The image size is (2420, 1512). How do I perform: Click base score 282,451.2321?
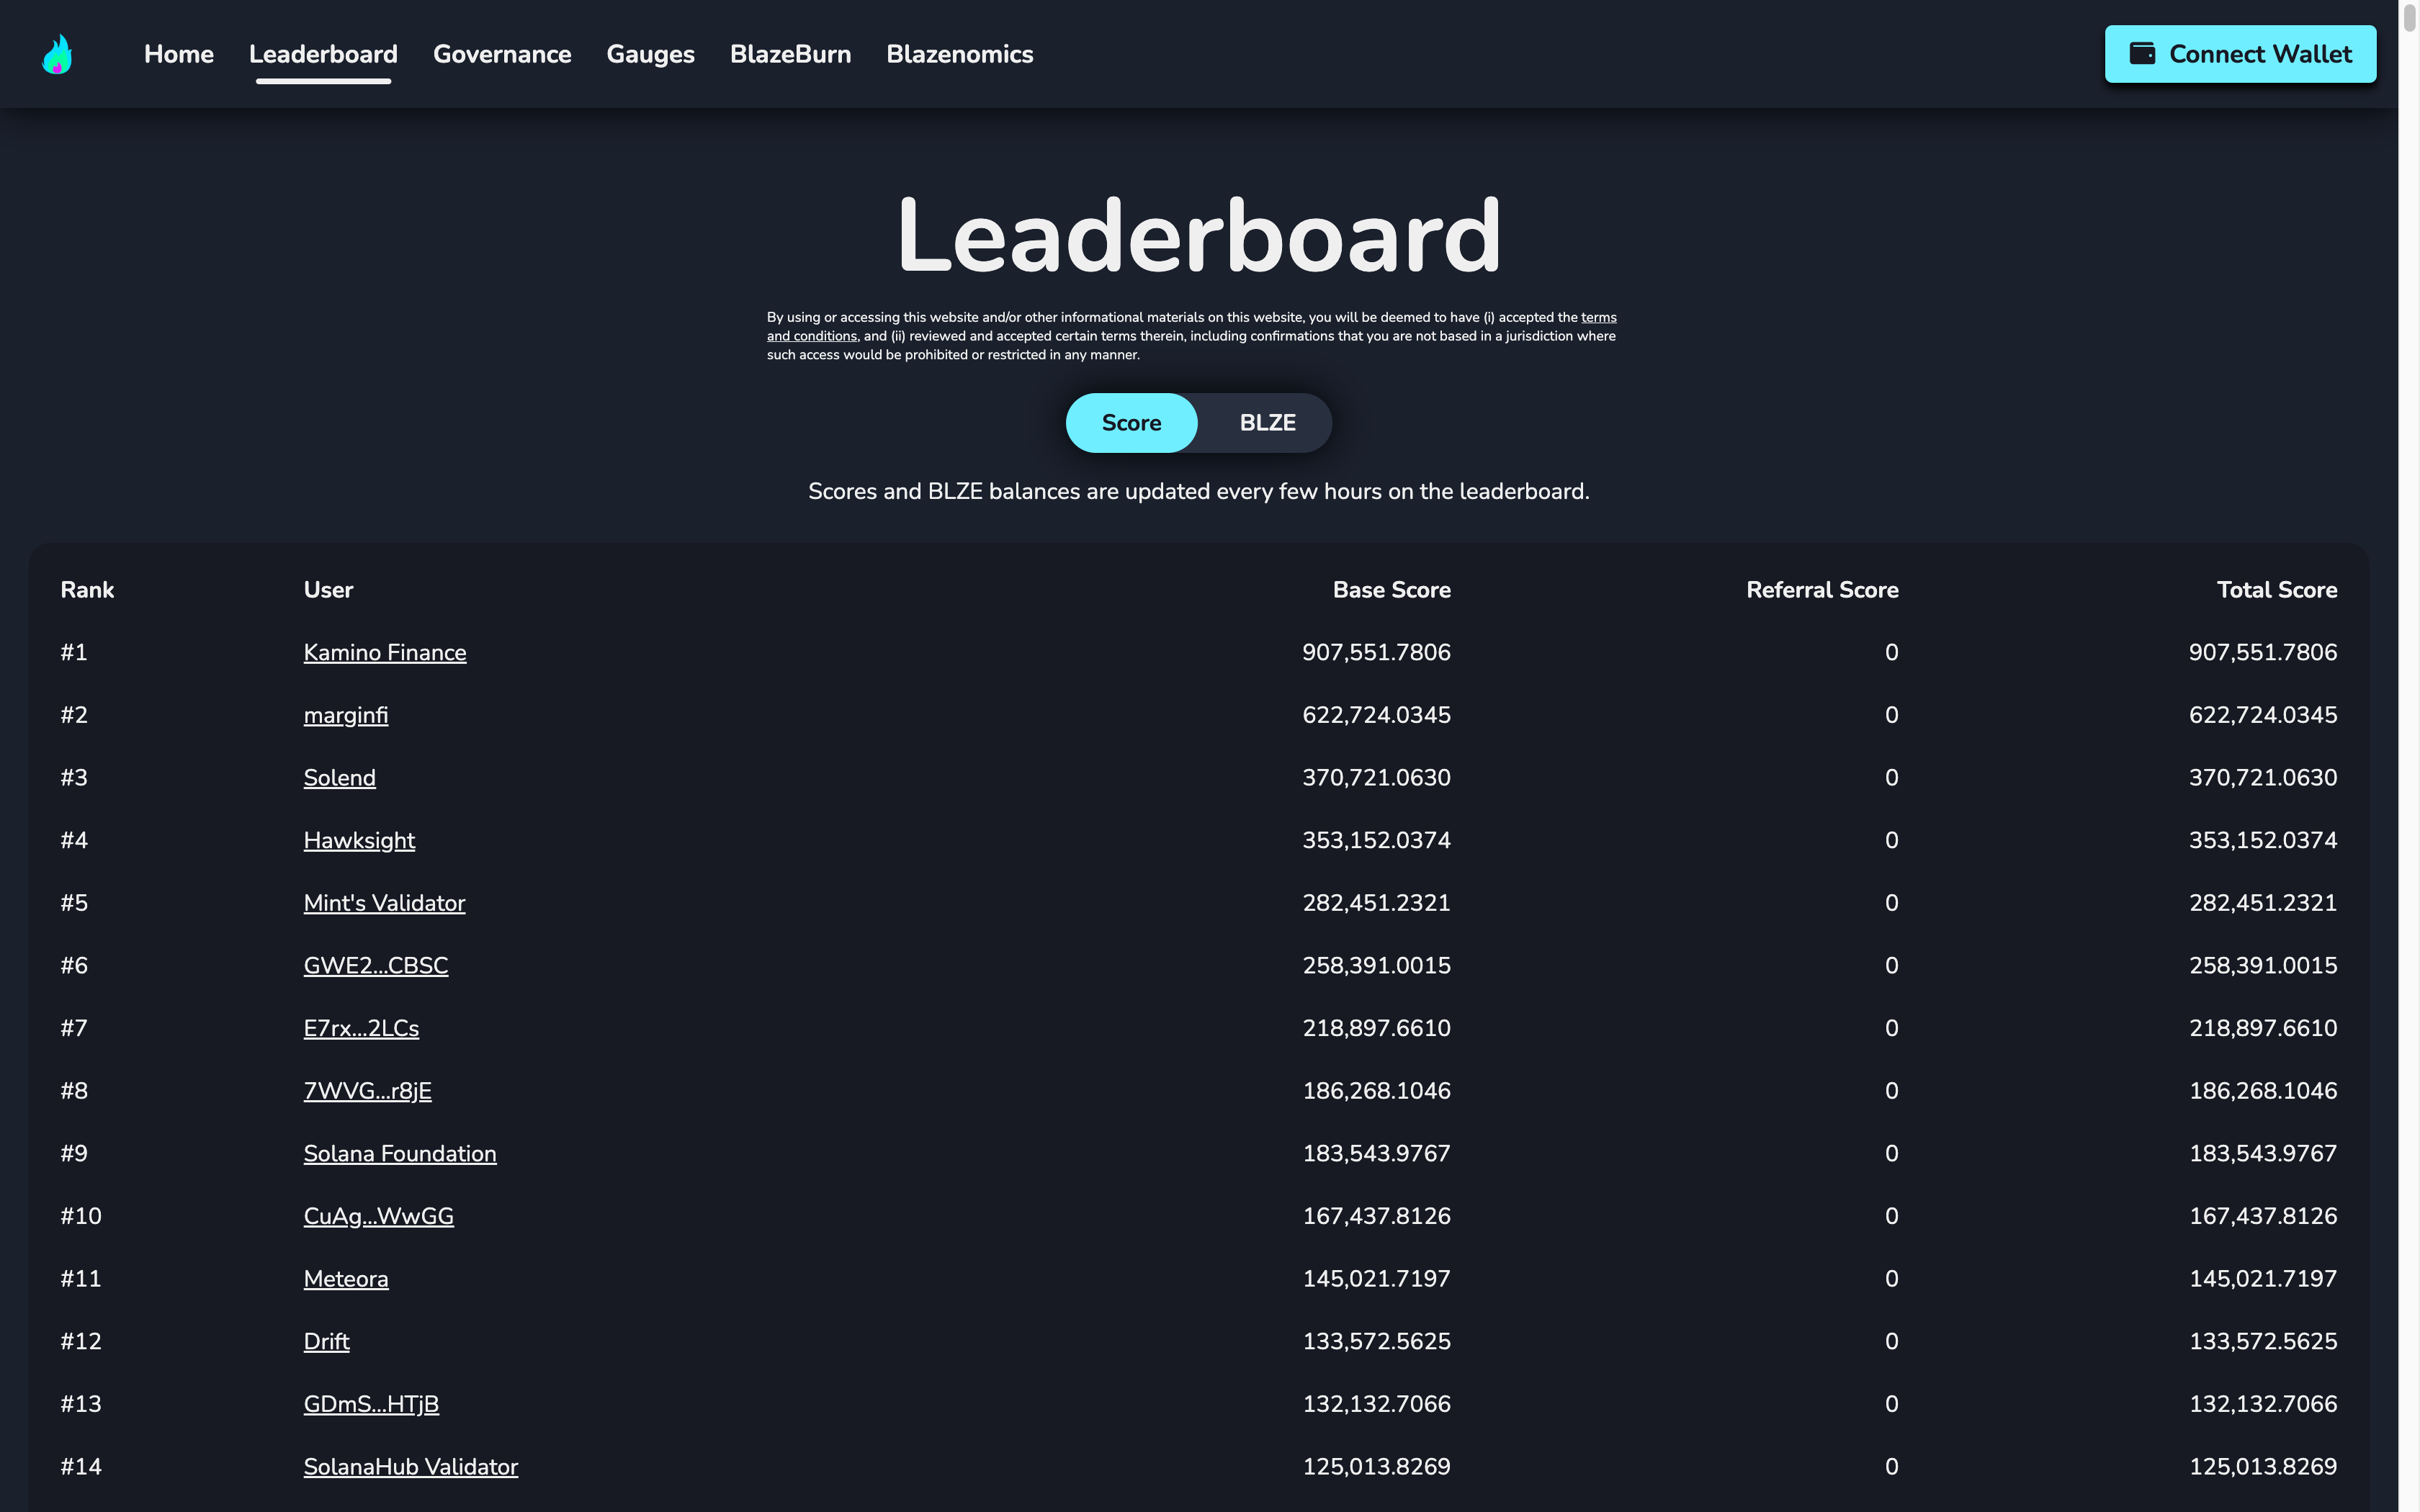pos(1376,903)
